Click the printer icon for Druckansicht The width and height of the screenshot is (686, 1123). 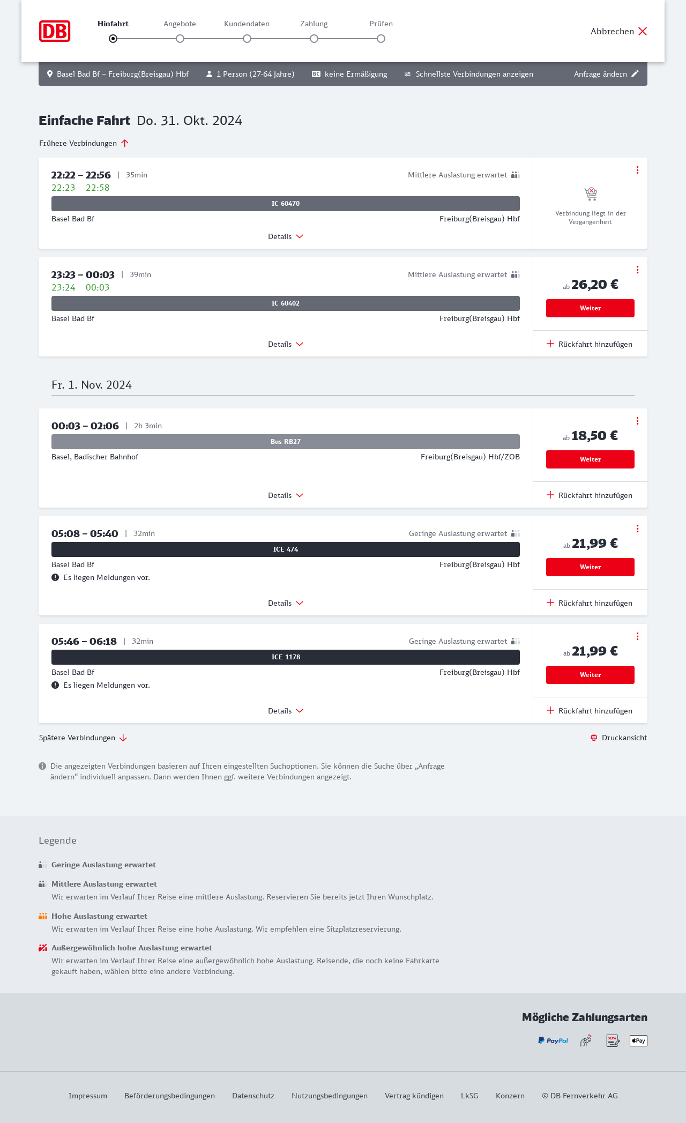pos(594,738)
